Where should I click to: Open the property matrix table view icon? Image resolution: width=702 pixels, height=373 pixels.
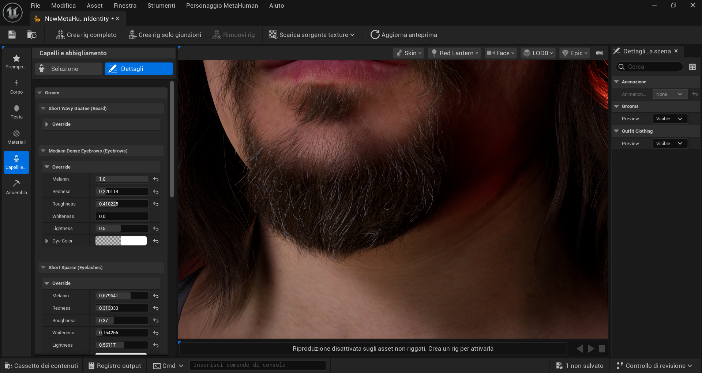pyautogui.click(x=692, y=67)
